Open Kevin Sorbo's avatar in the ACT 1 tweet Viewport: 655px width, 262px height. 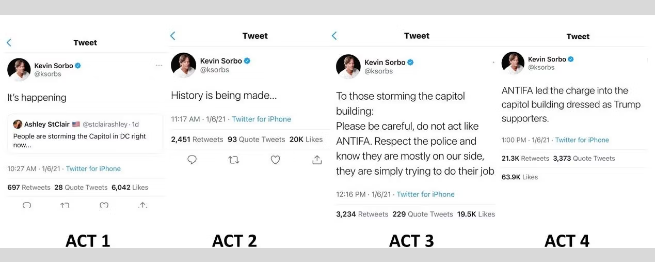pyautogui.click(x=19, y=70)
